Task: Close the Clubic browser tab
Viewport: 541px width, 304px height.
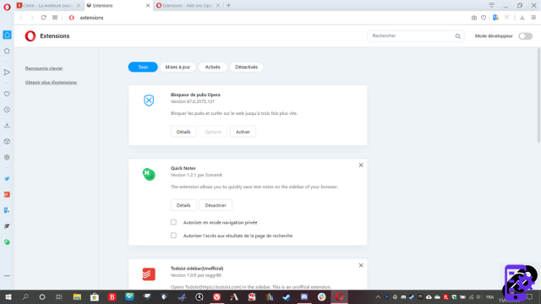Action: tap(79, 6)
